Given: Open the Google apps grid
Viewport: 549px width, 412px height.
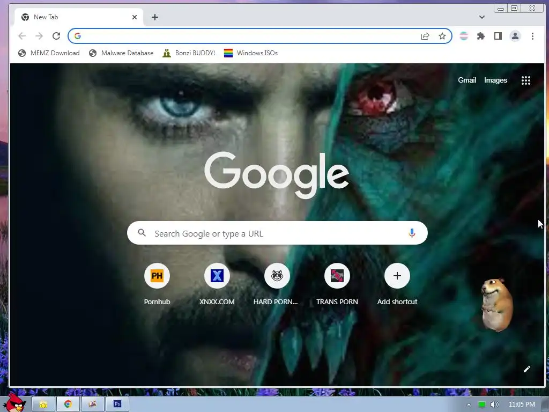Looking at the screenshot, I should point(525,80).
